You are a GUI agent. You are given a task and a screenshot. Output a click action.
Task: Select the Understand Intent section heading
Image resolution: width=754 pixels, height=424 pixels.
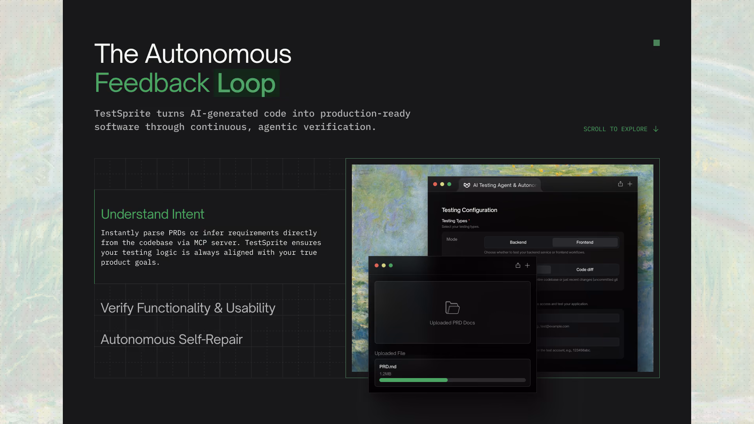[153, 214]
